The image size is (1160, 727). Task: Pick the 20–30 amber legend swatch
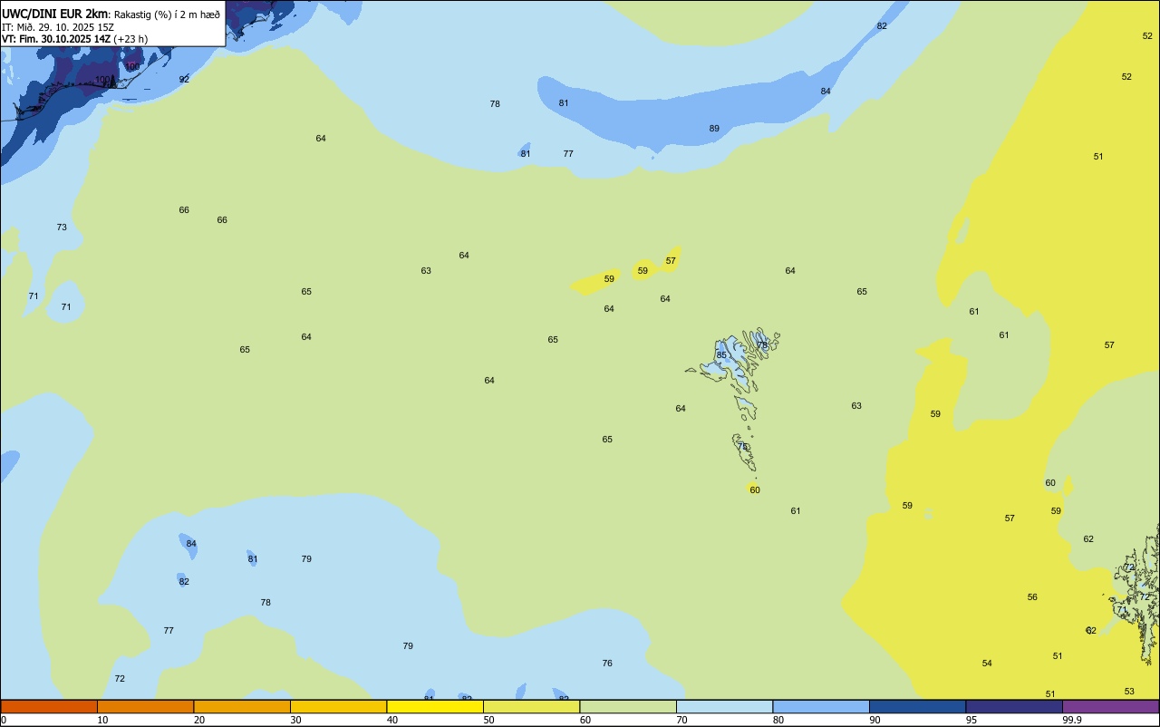click(242, 706)
